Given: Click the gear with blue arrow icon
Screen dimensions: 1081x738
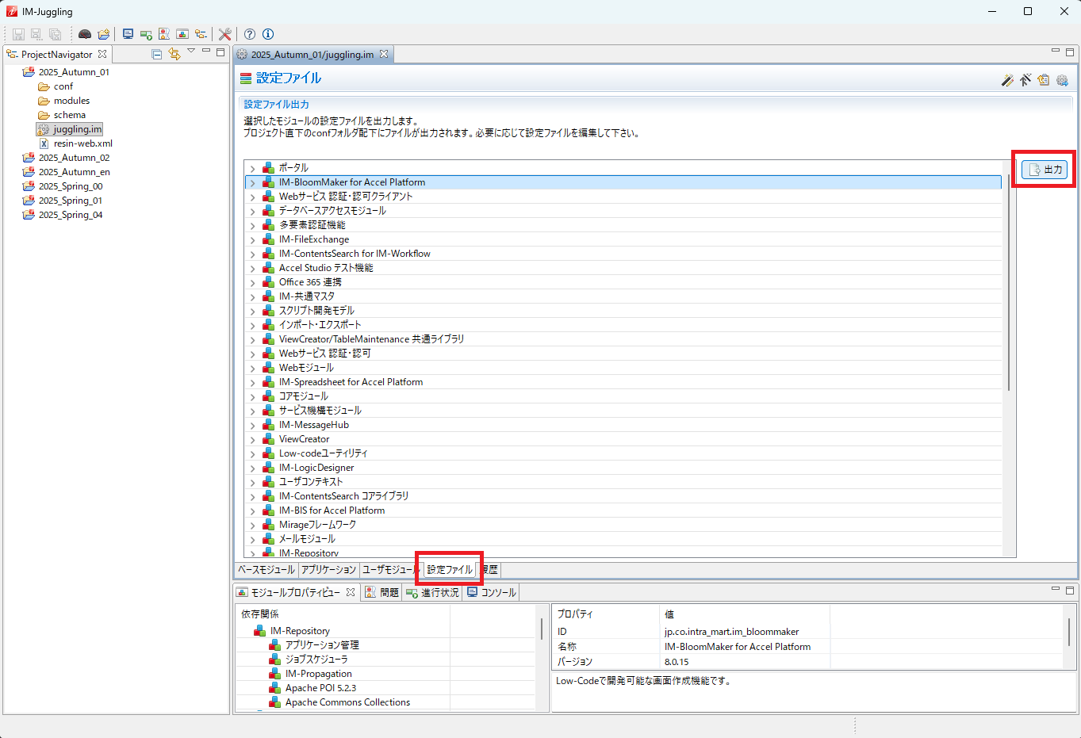Looking at the screenshot, I should point(1062,80).
